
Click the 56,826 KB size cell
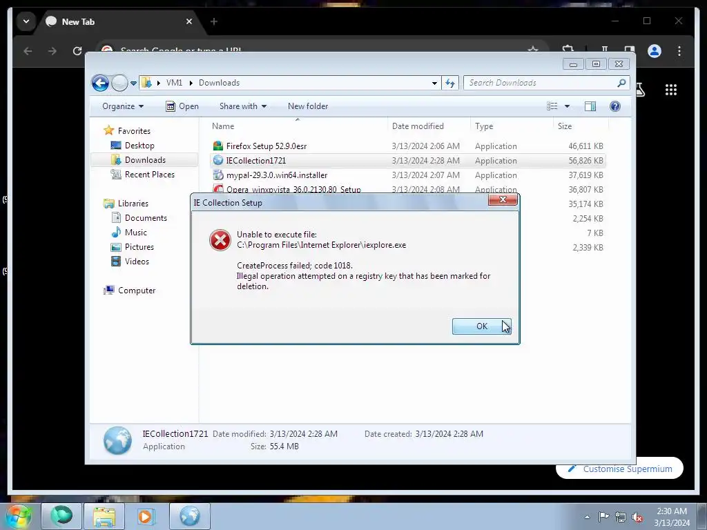pos(585,161)
